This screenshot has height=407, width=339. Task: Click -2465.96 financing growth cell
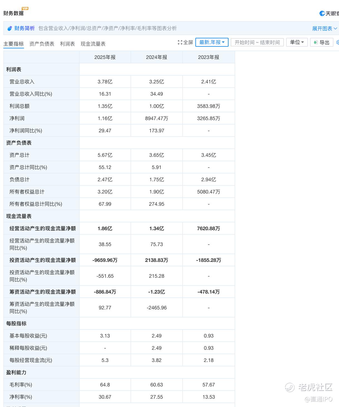(157, 308)
